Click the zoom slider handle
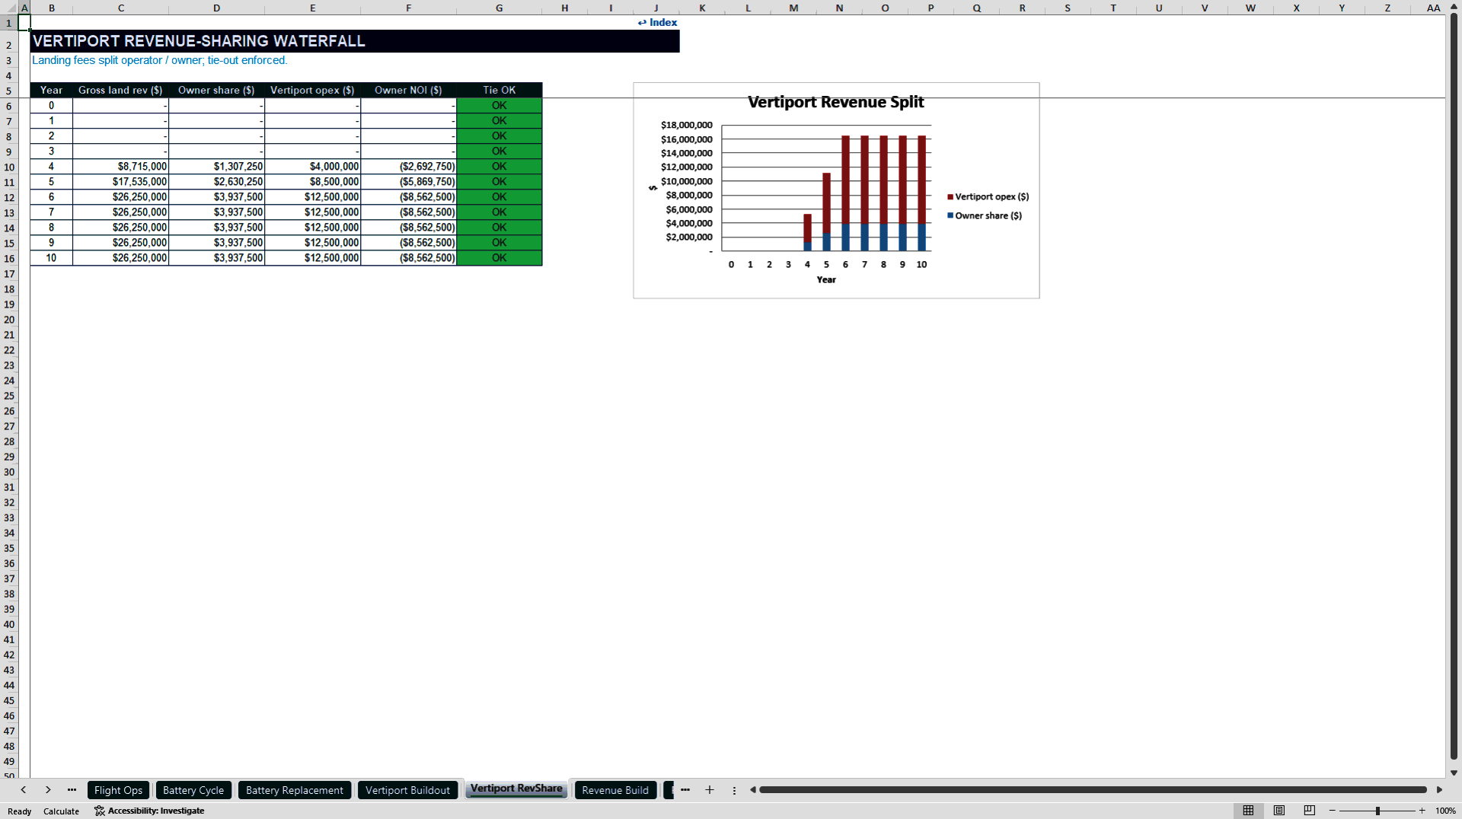 tap(1377, 811)
